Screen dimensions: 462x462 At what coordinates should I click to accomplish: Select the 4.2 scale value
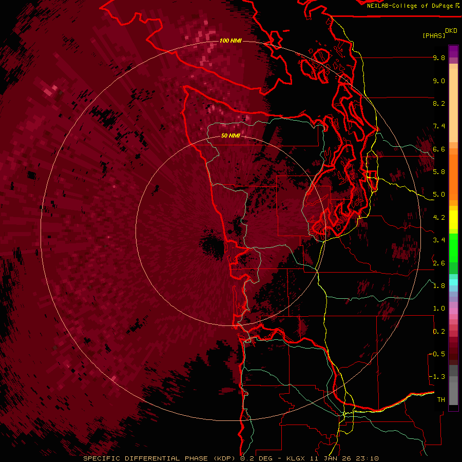(439, 218)
